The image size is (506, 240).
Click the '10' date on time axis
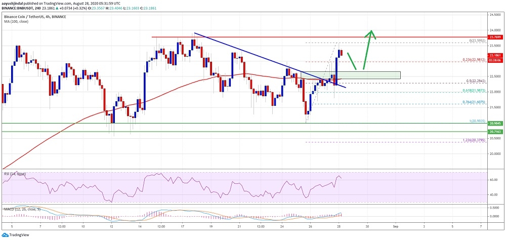[x=83, y=227]
